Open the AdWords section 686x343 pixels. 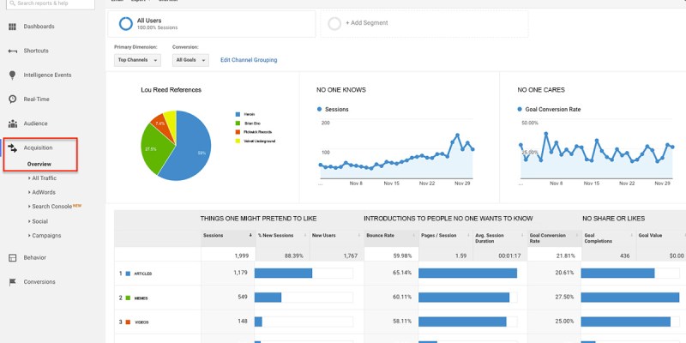[x=44, y=192]
